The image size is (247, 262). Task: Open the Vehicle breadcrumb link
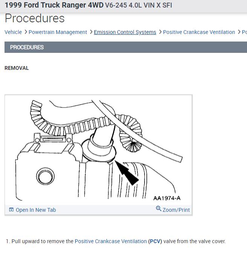click(x=13, y=32)
